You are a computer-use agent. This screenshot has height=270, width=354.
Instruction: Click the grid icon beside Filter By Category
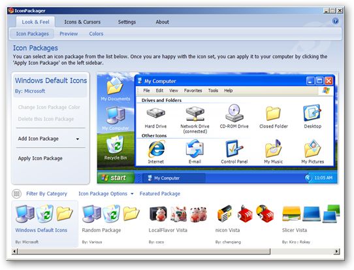click(x=16, y=194)
